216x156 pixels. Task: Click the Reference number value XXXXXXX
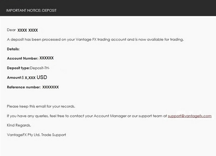click(51, 87)
